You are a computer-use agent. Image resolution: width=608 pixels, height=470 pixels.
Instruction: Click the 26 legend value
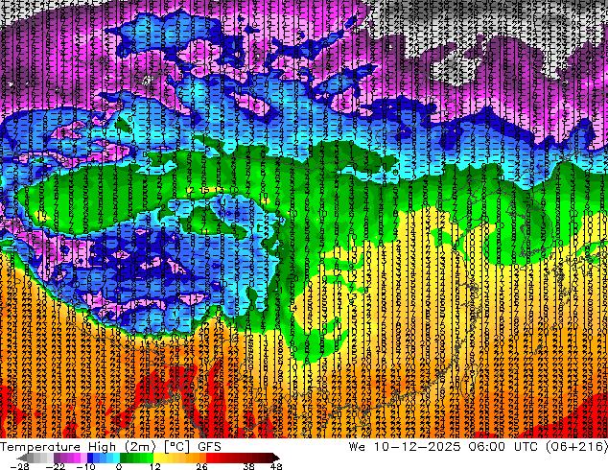(201, 466)
